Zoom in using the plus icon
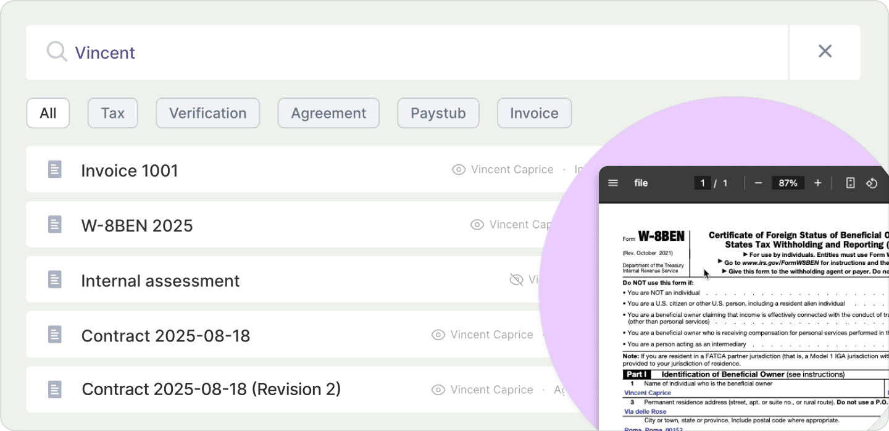Viewport: 889px width, 431px height. point(817,183)
